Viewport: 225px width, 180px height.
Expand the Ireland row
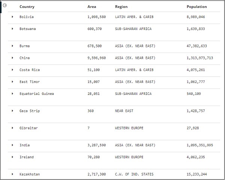12,157
